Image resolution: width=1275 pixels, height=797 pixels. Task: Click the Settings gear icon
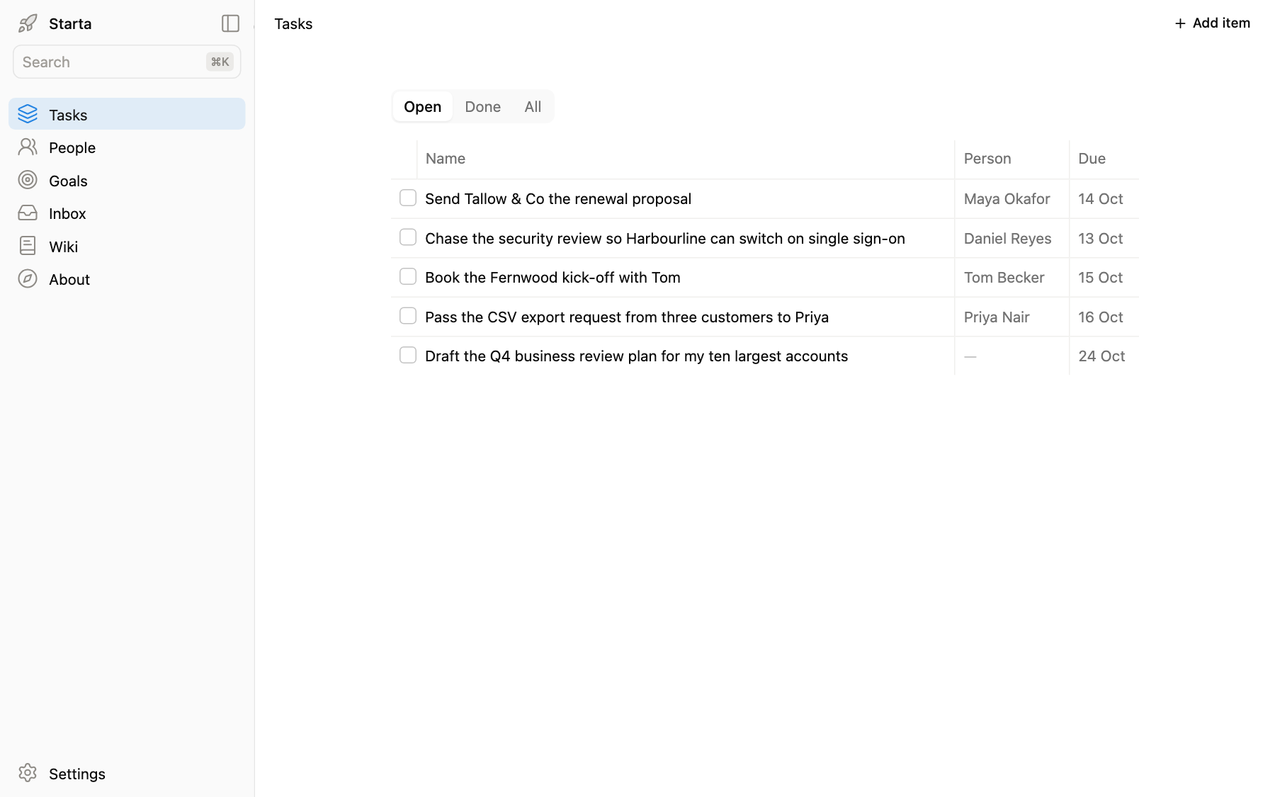coord(28,773)
